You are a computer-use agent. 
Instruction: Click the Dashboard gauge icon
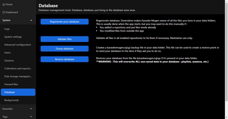(x=4, y=12)
